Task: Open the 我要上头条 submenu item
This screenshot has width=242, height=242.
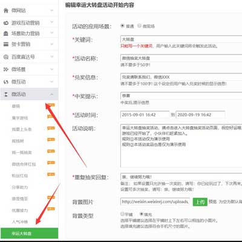Action: point(22,129)
